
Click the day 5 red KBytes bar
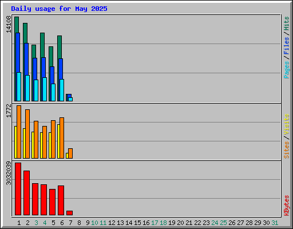click(52, 202)
